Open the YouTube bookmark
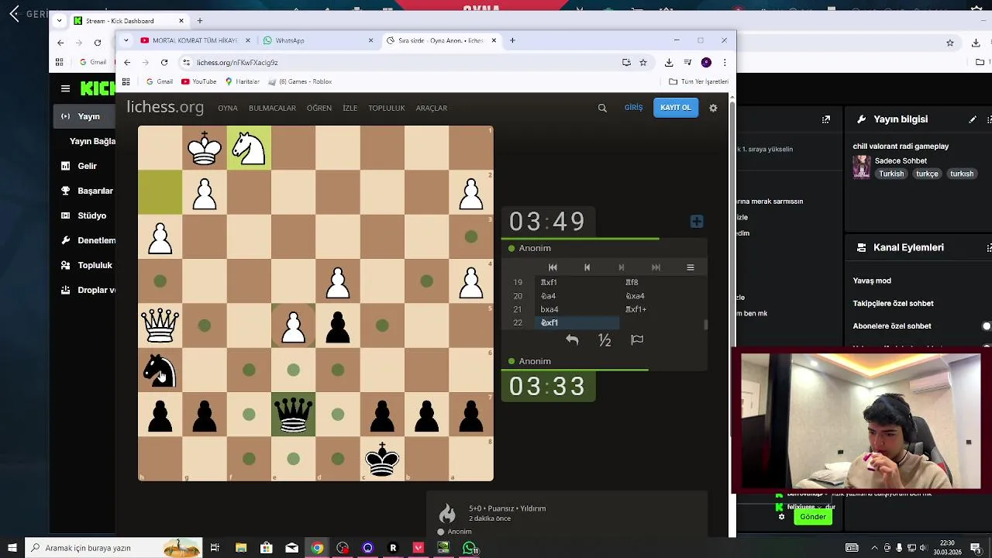Viewport: 992px width, 558px height. tap(199, 81)
